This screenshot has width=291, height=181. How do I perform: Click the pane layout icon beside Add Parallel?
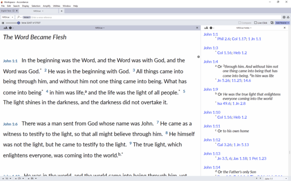pyautogui.click(x=272, y=23)
